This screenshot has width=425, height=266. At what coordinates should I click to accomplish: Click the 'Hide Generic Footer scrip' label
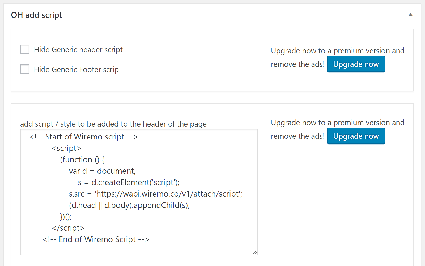pyautogui.click(x=76, y=69)
